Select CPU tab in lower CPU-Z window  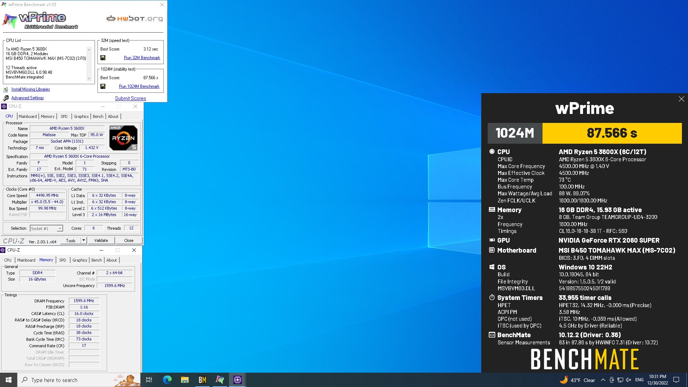coord(8,260)
